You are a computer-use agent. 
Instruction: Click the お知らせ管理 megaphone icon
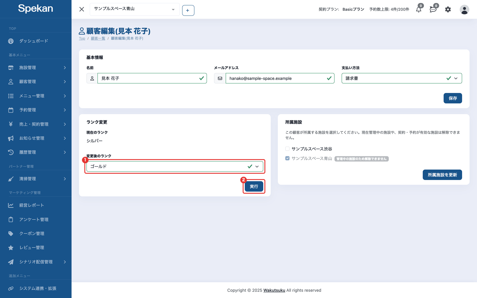11,138
